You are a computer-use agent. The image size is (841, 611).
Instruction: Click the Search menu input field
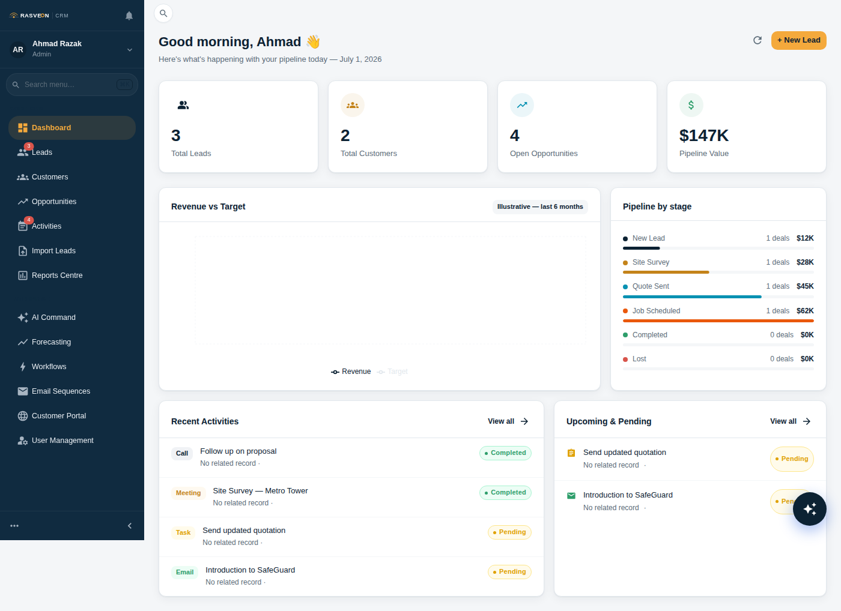coord(72,85)
